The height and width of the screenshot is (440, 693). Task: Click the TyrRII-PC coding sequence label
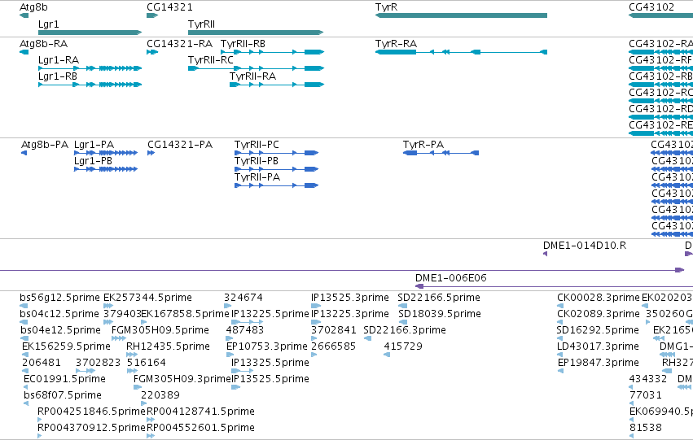pos(257,145)
